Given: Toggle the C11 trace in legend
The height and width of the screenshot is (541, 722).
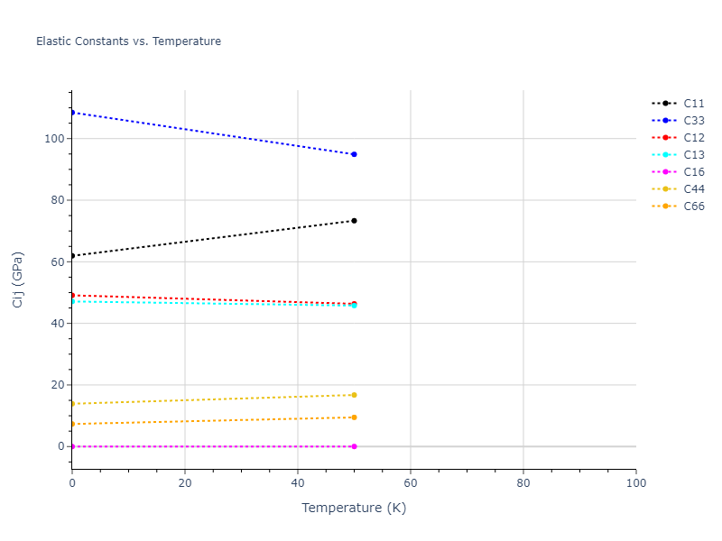Looking at the screenshot, I should (693, 104).
